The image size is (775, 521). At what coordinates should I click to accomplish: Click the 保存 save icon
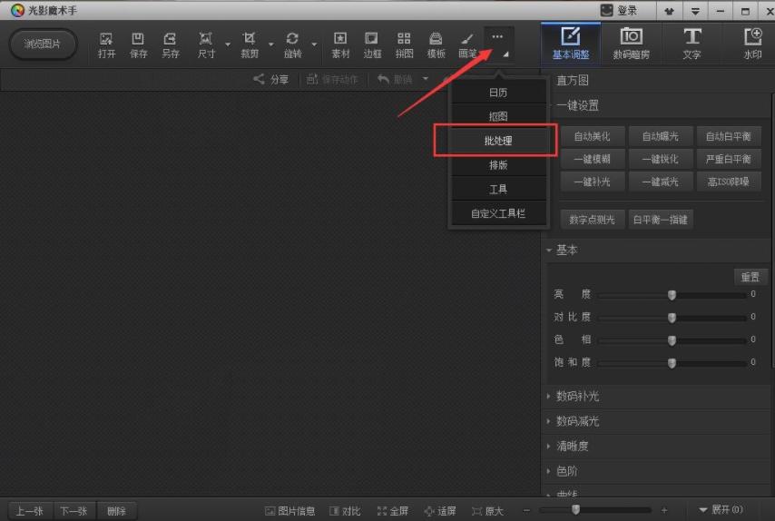click(x=138, y=45)
